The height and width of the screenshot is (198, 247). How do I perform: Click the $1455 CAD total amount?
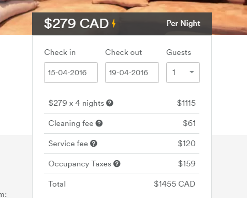(x=175, y=184)
